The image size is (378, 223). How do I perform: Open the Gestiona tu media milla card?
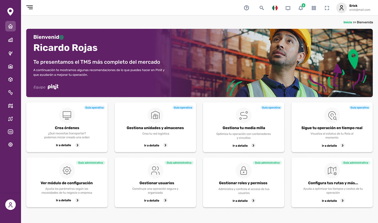[x=243, y=128]
